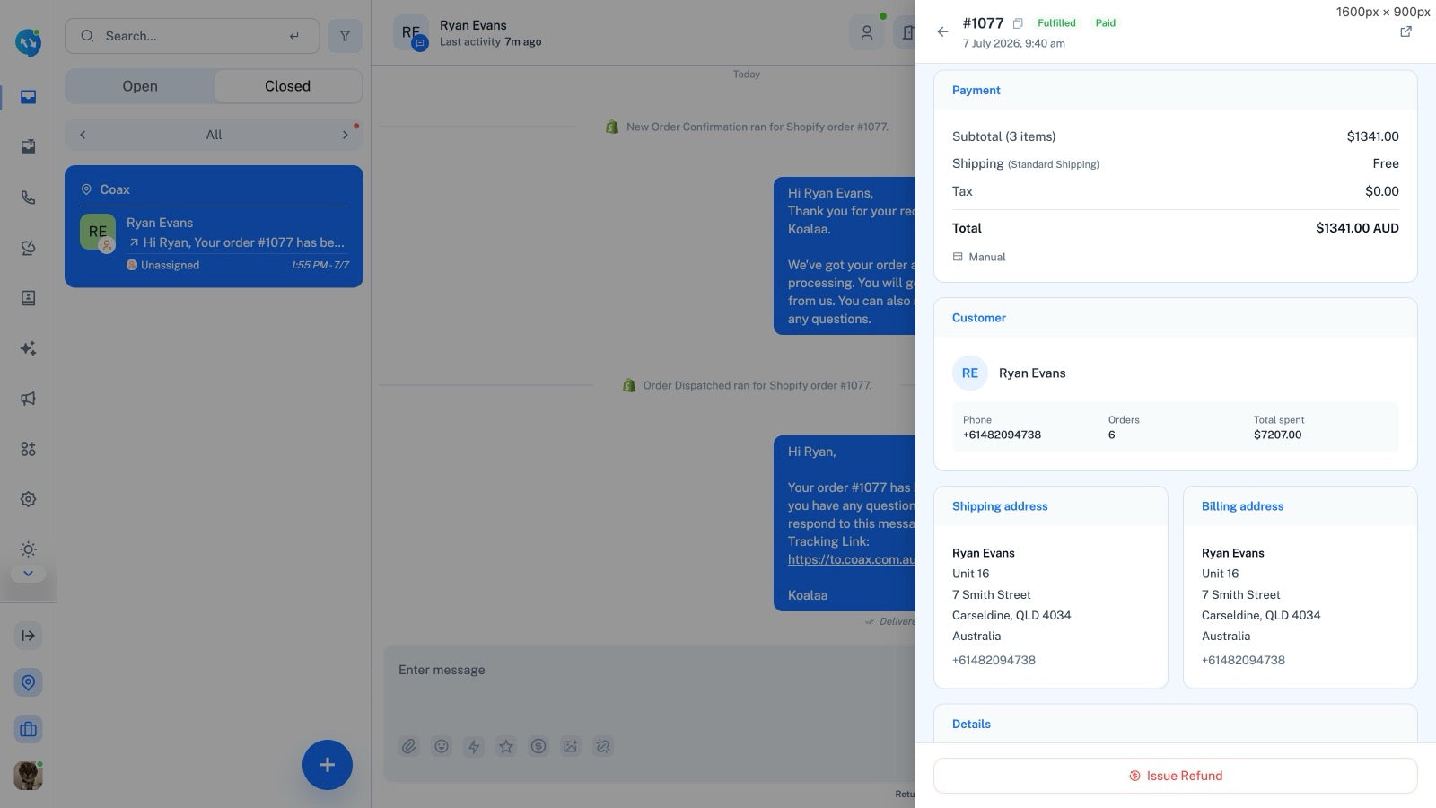Attach a file with the paperclip icon
The height and width of the screenshot is (808, 1436).
point(409,746)
